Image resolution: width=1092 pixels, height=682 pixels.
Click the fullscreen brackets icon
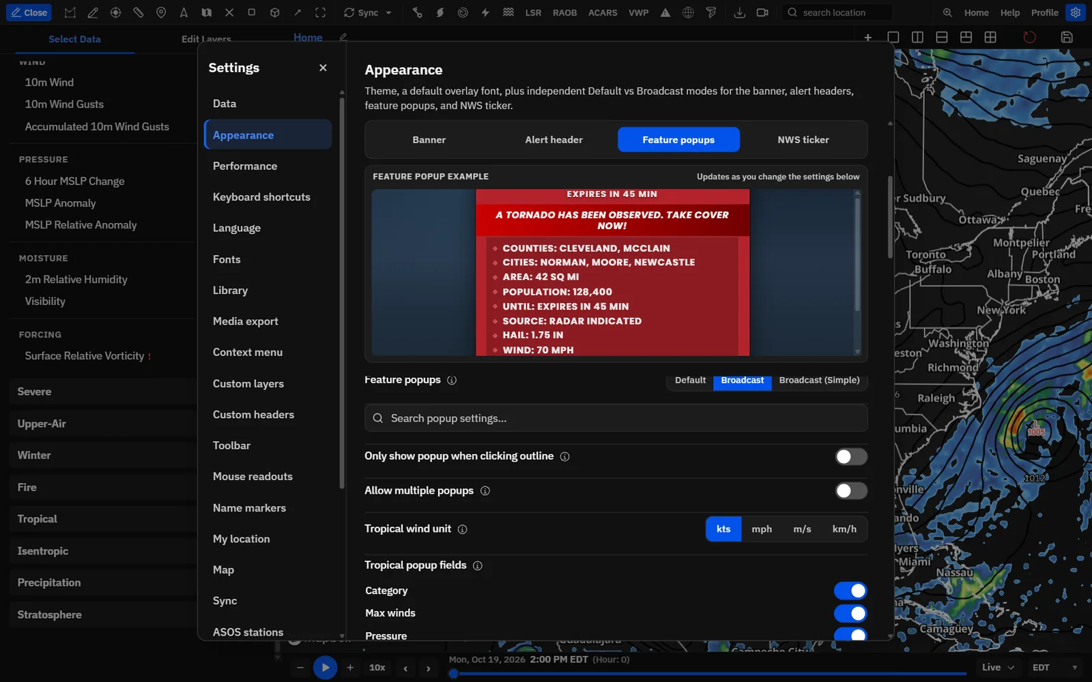pyautogui.click(x=320, y=12)
